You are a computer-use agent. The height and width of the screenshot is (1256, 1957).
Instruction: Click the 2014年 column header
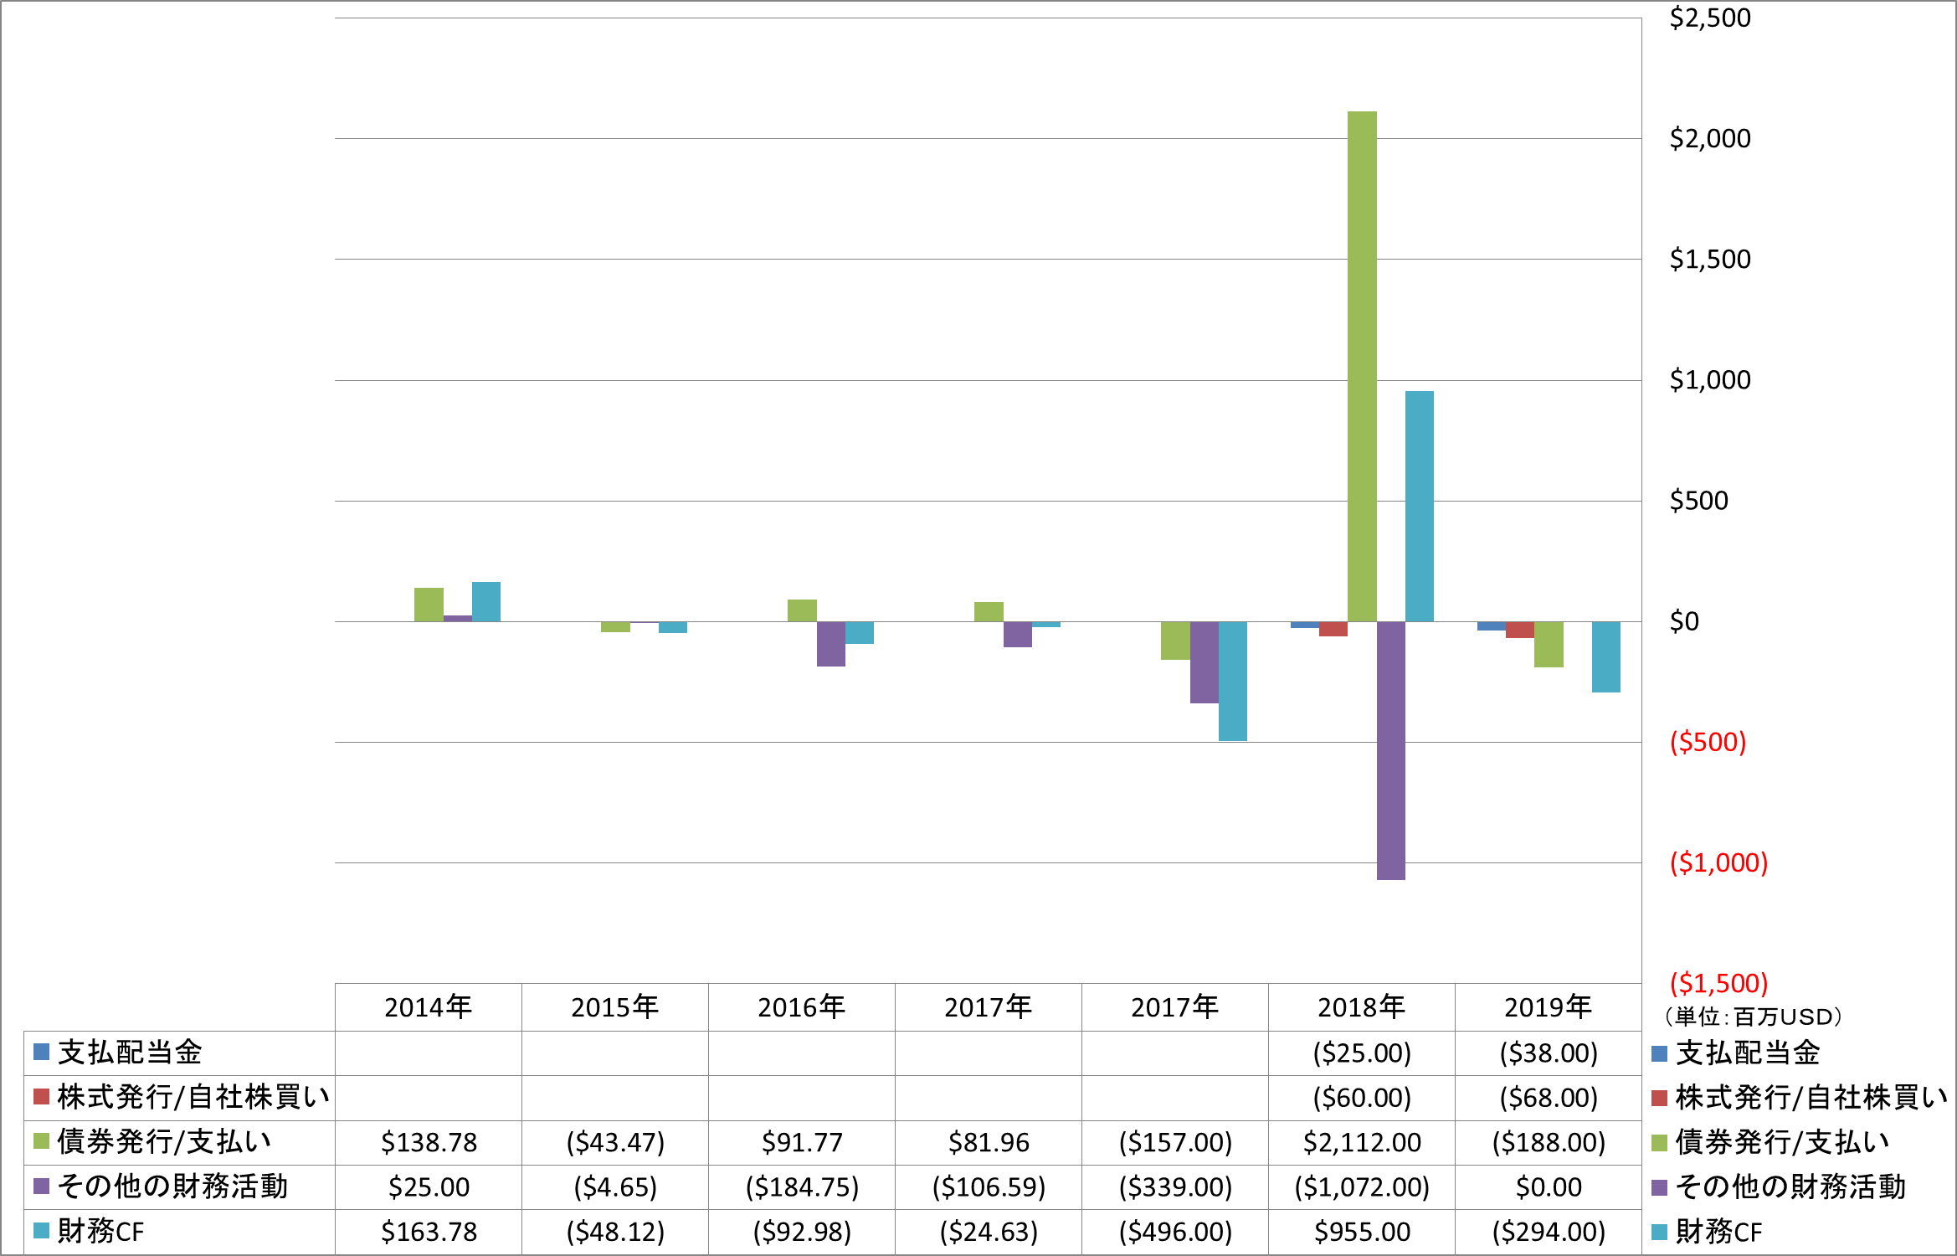[429, 1006]
